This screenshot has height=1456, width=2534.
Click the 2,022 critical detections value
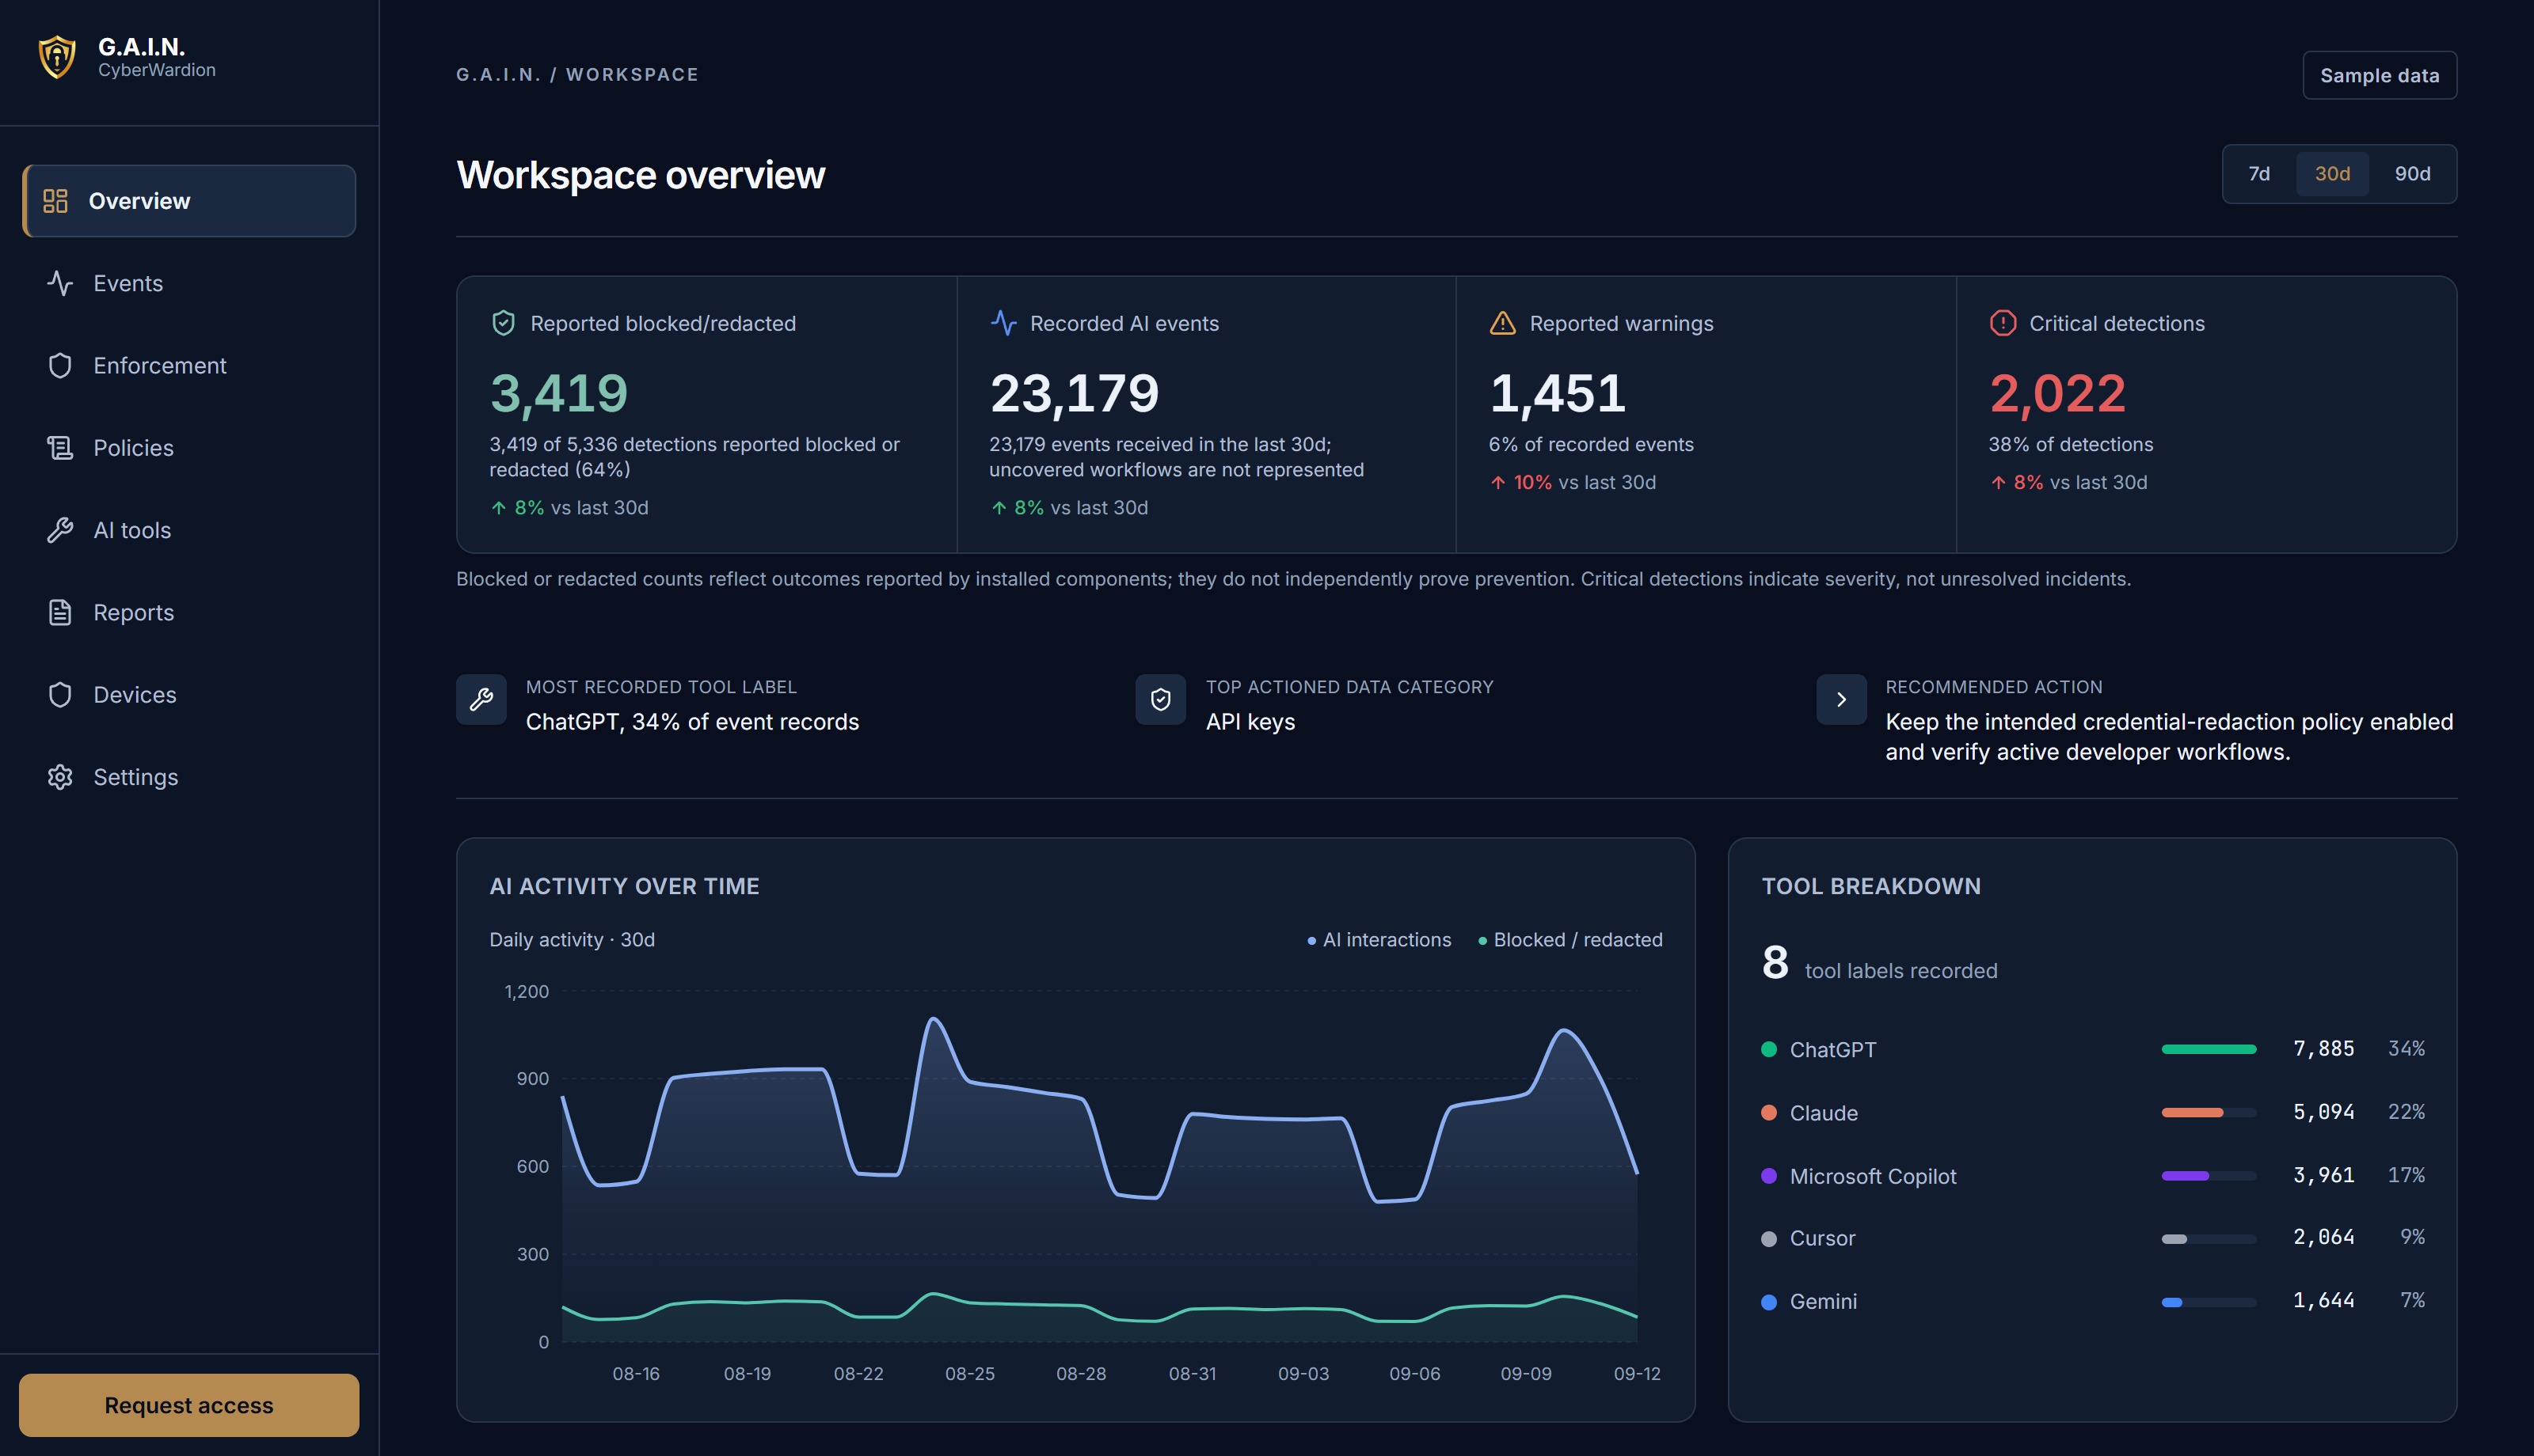pos(2056,393)
